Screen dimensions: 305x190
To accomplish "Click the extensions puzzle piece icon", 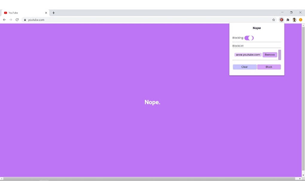I will point(288,20).
